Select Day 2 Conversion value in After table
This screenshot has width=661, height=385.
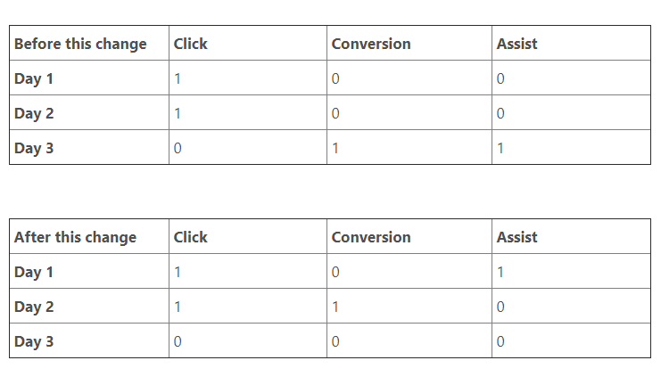coord(335,307)
